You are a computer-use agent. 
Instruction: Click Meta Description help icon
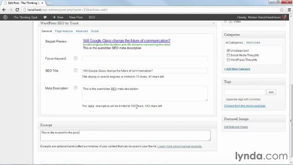(x=76, y=88)
